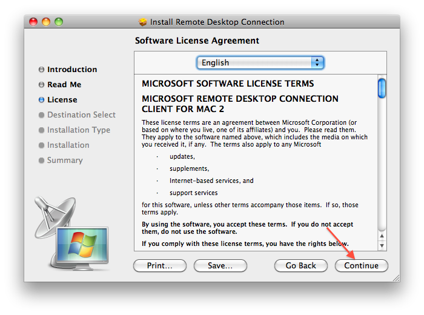Click the MICROSOFT SOFTWARE LICENSE TERMS heading
The image size is (424, 315).
pyautogui.click(x=228, y=84)
